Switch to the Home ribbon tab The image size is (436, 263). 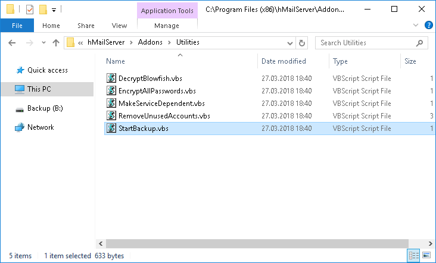(x=51, y=26)
